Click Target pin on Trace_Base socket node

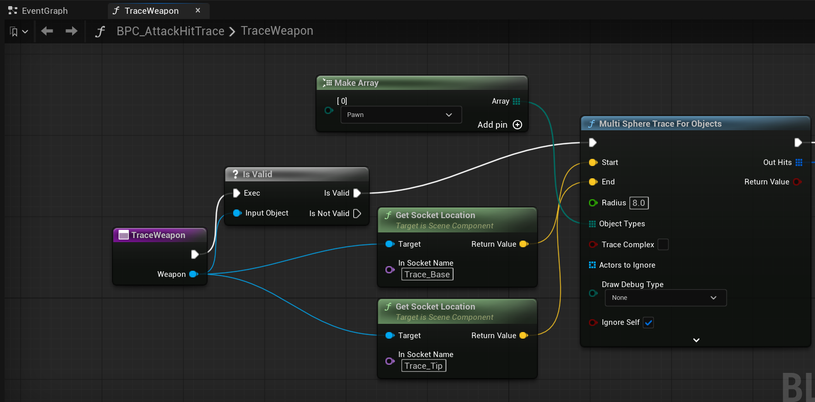click(390, 244)
